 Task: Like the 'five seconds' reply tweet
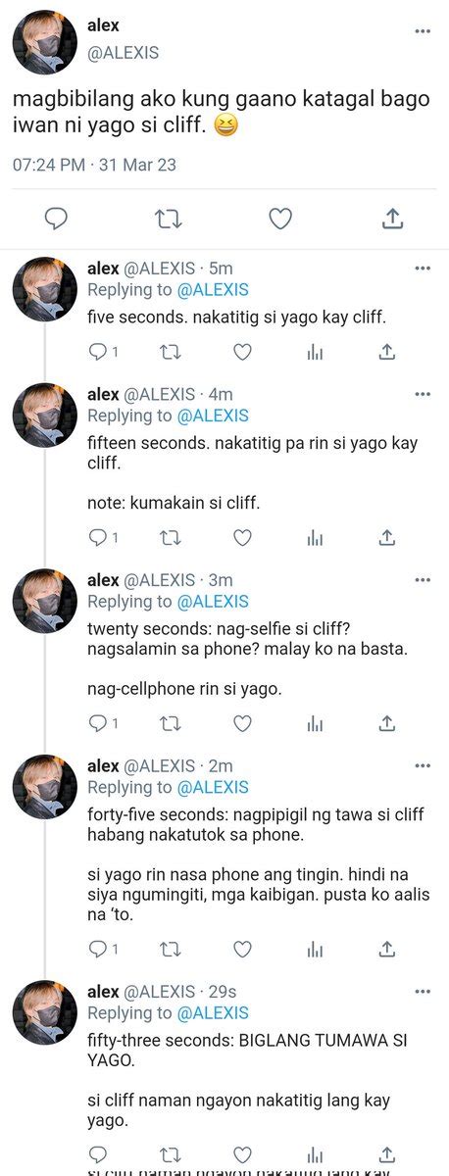click(x=242, y=351)
